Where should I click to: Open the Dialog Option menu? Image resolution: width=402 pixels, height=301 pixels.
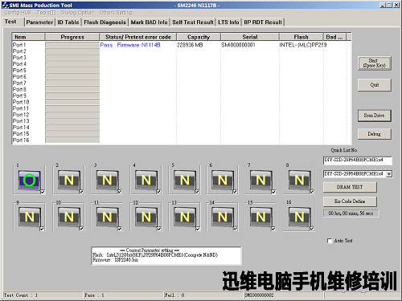point(77,13)
